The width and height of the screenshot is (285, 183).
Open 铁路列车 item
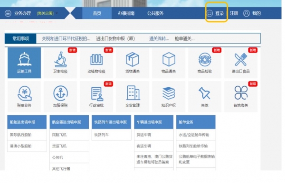point(112,135)
